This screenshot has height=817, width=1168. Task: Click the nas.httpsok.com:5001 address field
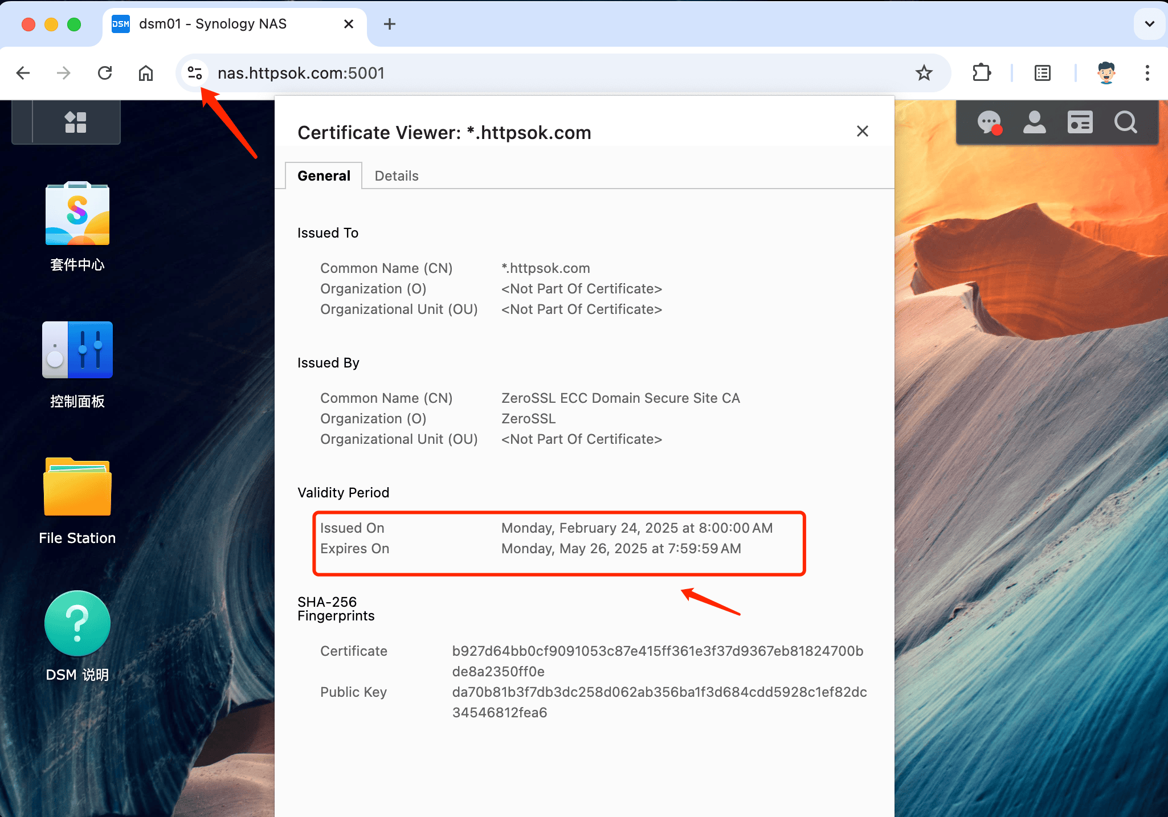click(513, 73)
